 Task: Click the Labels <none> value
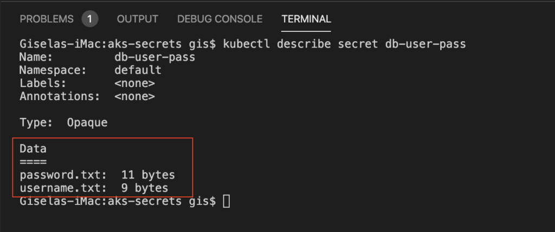tap(134, 83)
